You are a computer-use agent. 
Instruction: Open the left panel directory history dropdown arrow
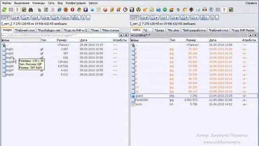pyautogui.click(x=126, y=35)
